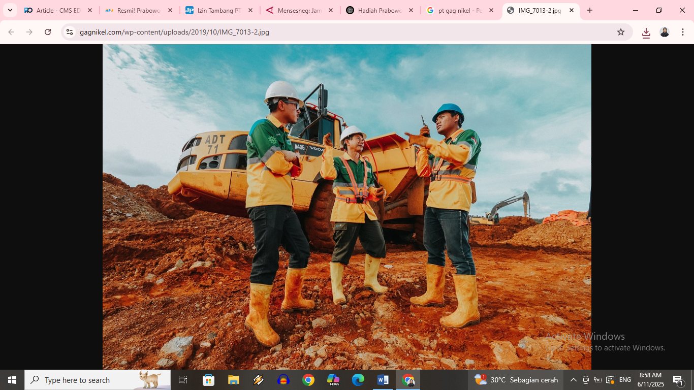Viewport: 694px width, 390px height.
Task: Close the Article - CMS tab
Action: click(x=90, y=10)
